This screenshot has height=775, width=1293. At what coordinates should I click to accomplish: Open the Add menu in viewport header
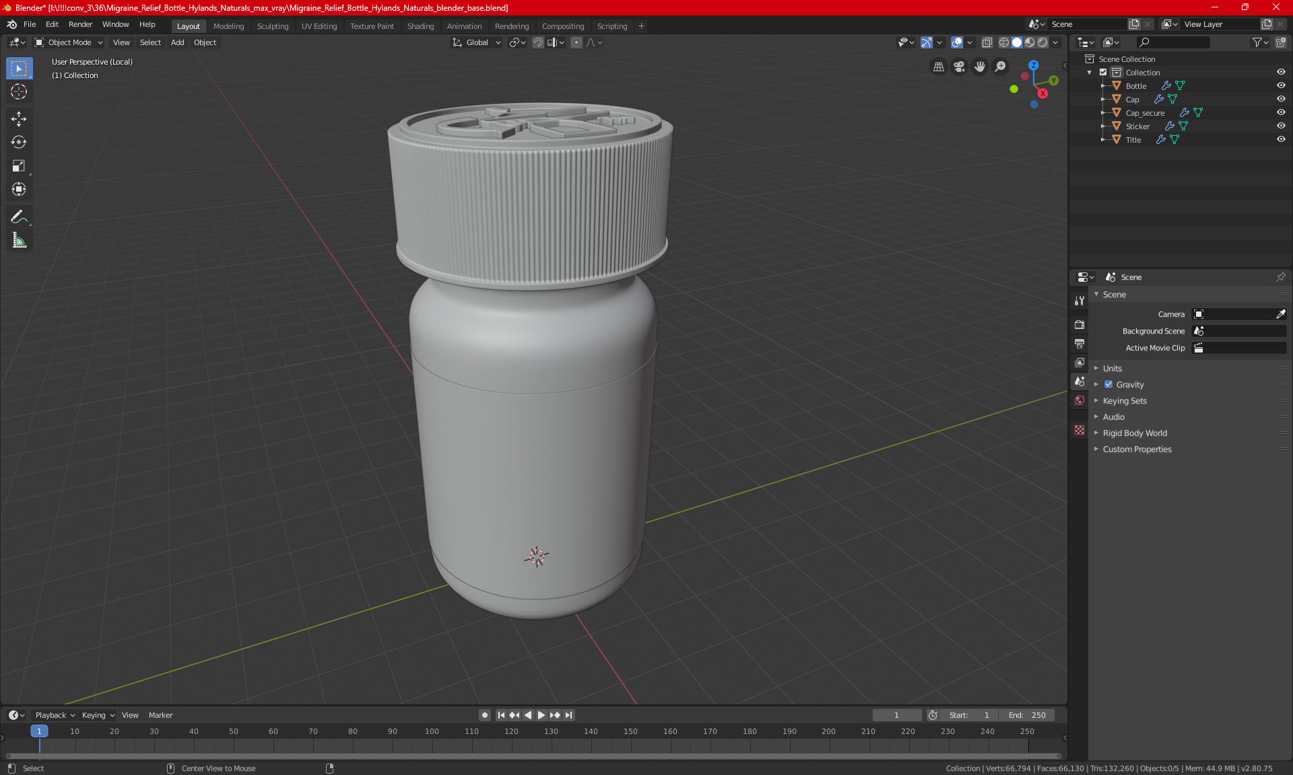point(177,42)
